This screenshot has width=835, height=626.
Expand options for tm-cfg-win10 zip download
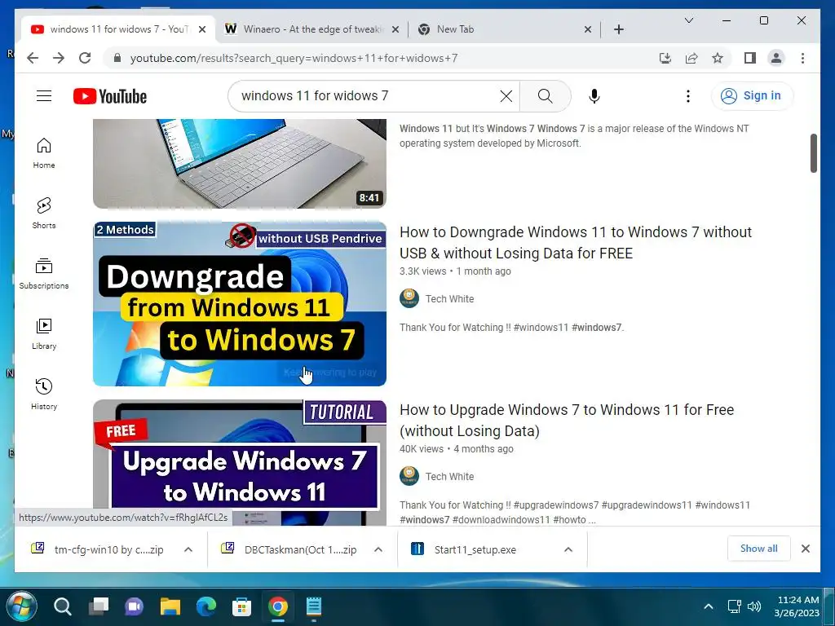pyautogui.click(x=188, y=549)
